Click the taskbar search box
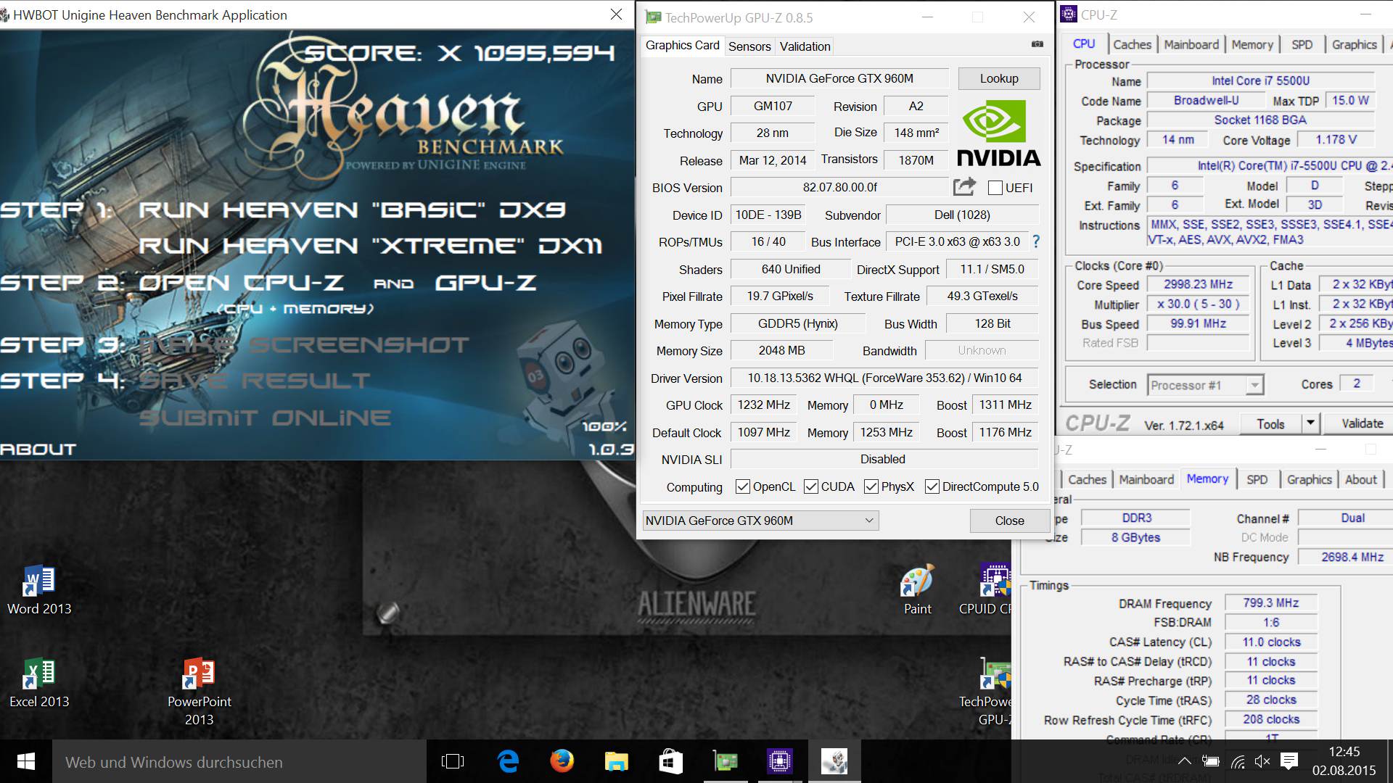 (x=239, y=761)
